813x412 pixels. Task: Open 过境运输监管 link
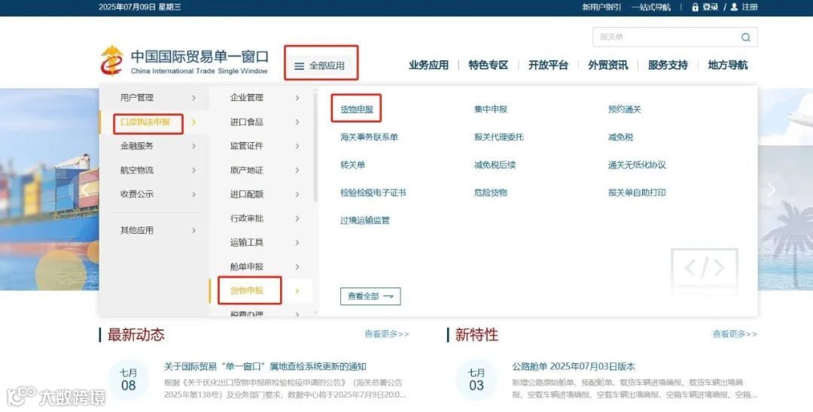pos(365,220)
